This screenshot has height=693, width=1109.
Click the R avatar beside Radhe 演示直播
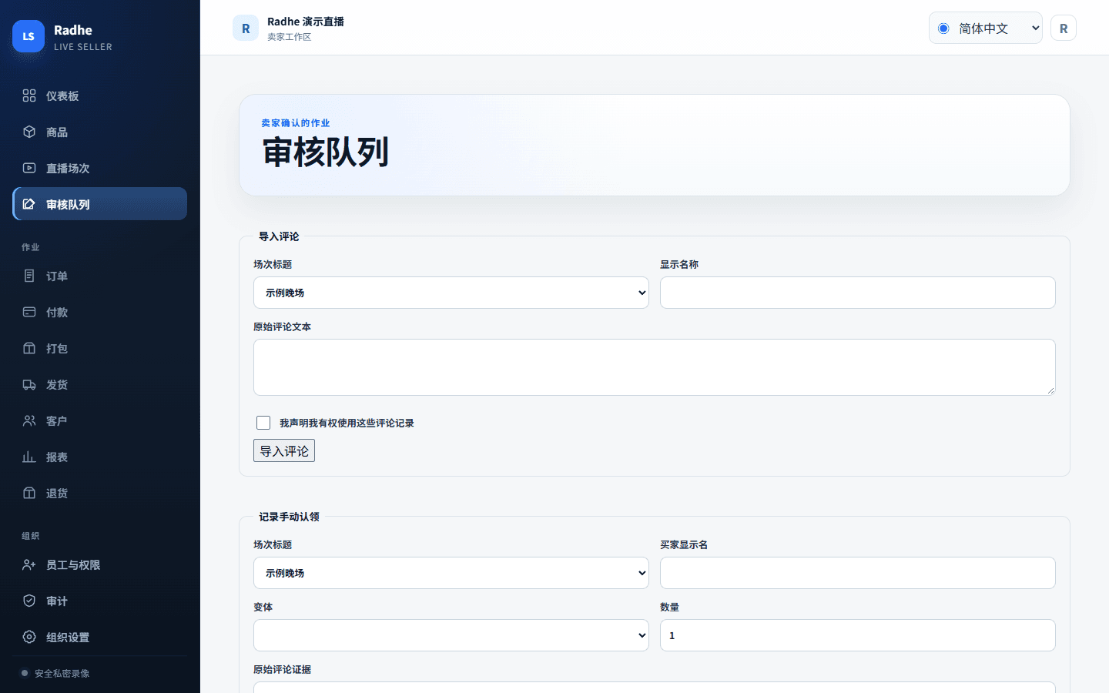coord(246,28)
